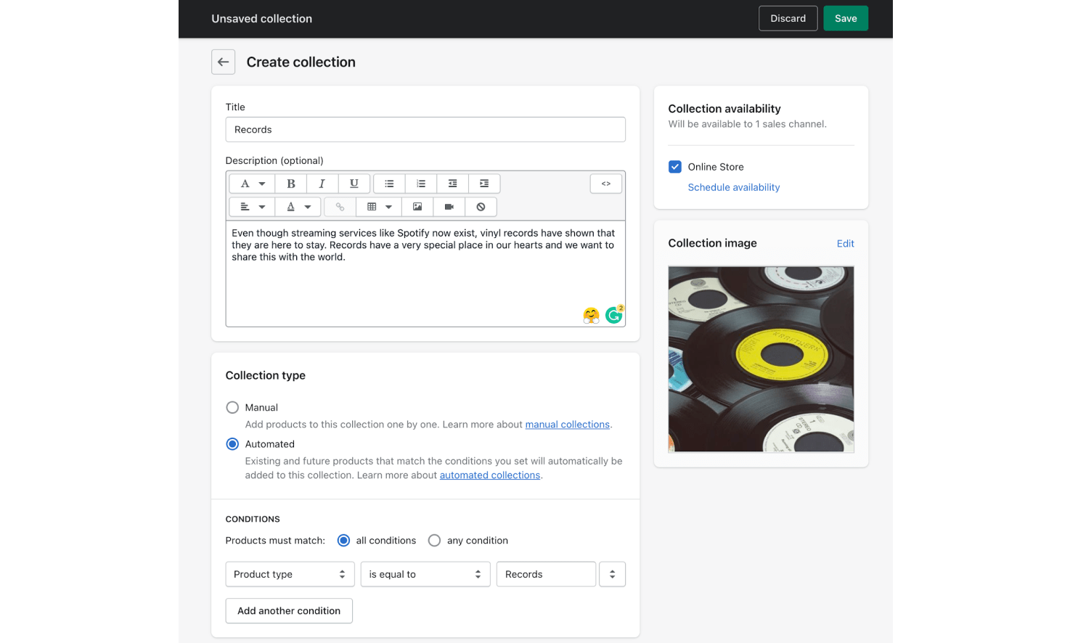Toggle bold formatting in the description editor
This screenshot has height=643, width=1070.
(290, 183)
